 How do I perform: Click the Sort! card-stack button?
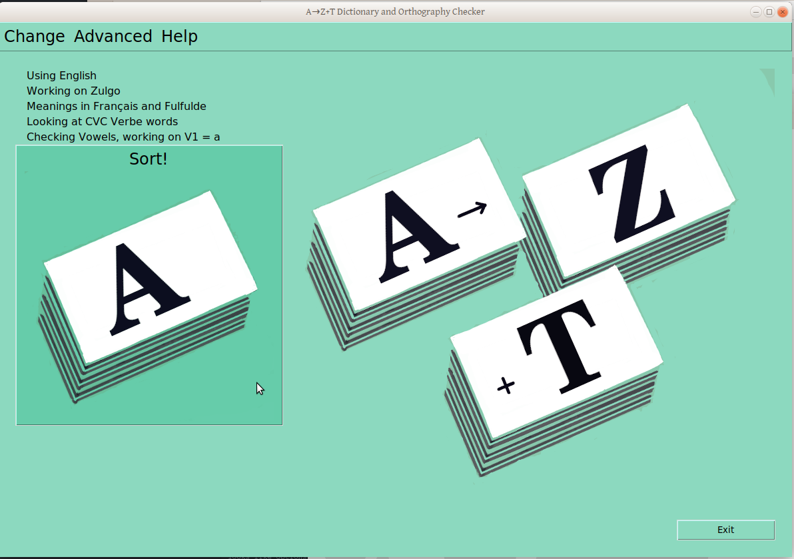click(149, 285)
